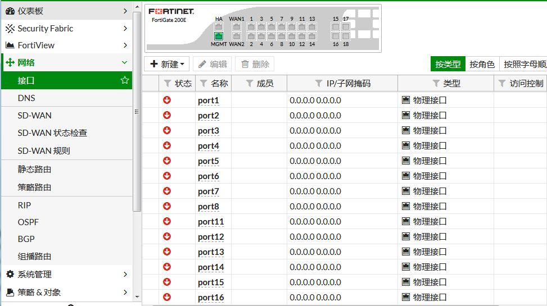Expand the Security Fabric chevron
Viewport: 547px width, 306px height.
(x=125, y=29)
